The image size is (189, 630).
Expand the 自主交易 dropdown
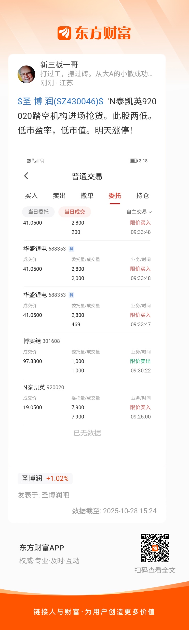139,212
